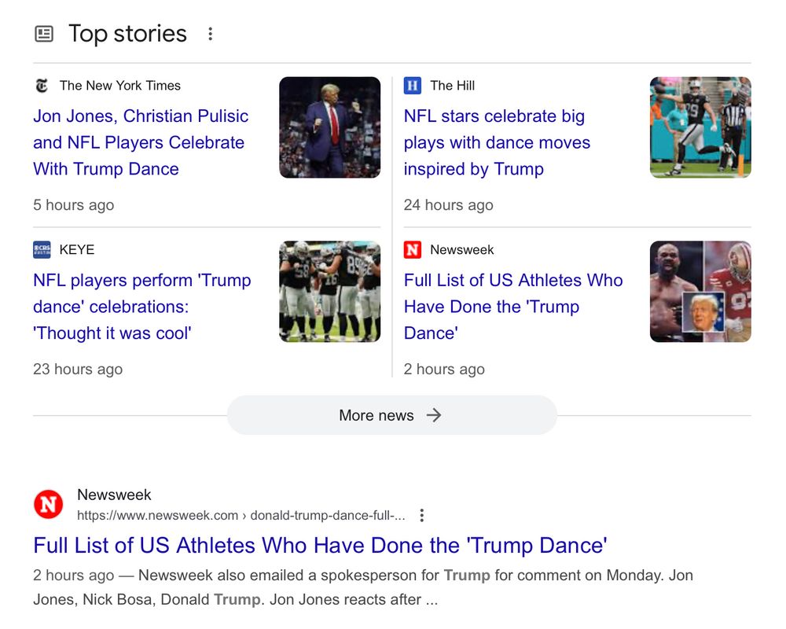Click the More news button
This screenshot has height=629, width=786.
click(x=391, y=415)
